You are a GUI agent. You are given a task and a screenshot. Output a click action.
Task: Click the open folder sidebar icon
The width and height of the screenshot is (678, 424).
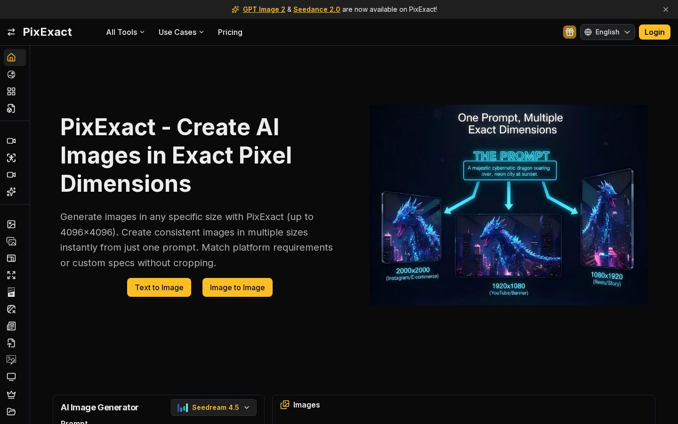(11, 411)
